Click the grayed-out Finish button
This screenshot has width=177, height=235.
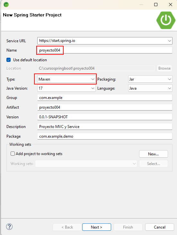(x=128, y=227)
